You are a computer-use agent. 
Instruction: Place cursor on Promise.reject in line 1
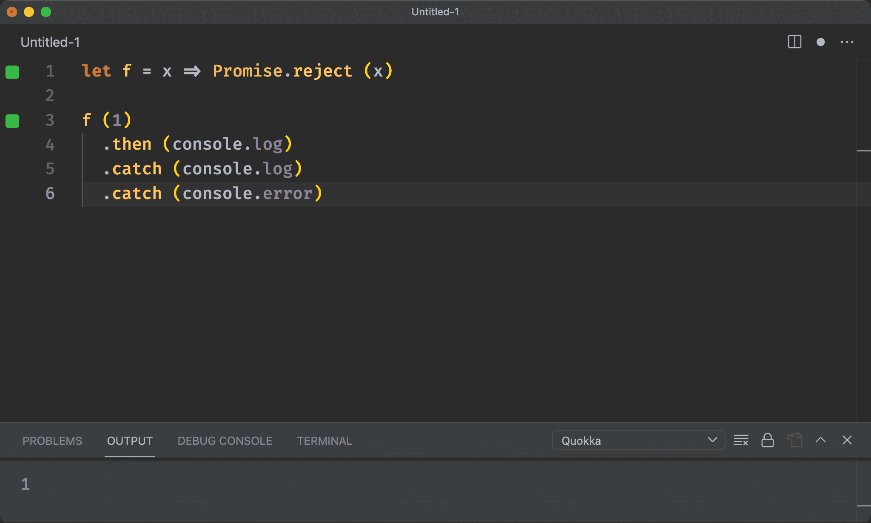pyautogui.click(x=282, y=71)
